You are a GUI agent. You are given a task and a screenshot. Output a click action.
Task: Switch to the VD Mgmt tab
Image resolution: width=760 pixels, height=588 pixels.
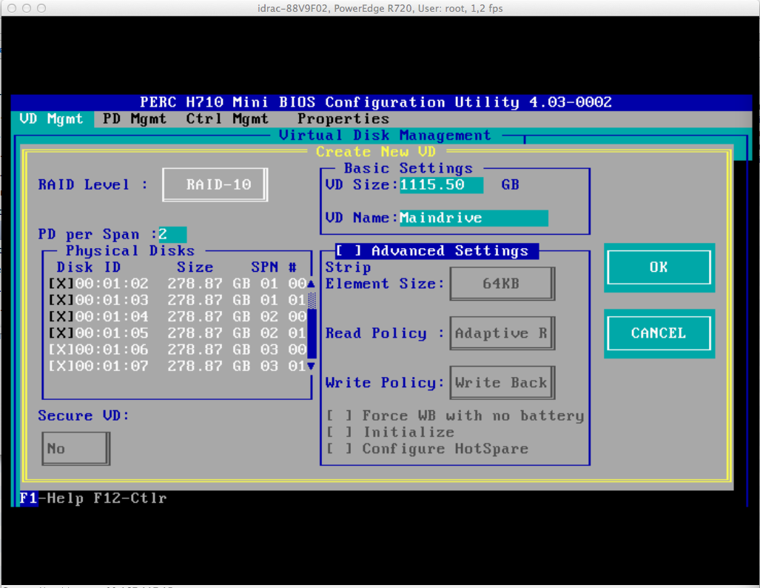point(52,119)
